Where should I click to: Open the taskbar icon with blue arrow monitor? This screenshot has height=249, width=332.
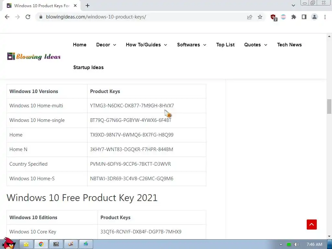[86, 244]
